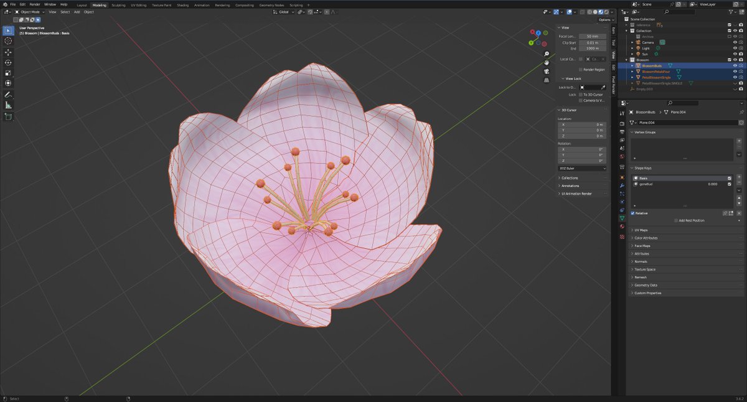
Task: Open the Modifiers wrench properties tab
Action: click(x=622, y=186)
